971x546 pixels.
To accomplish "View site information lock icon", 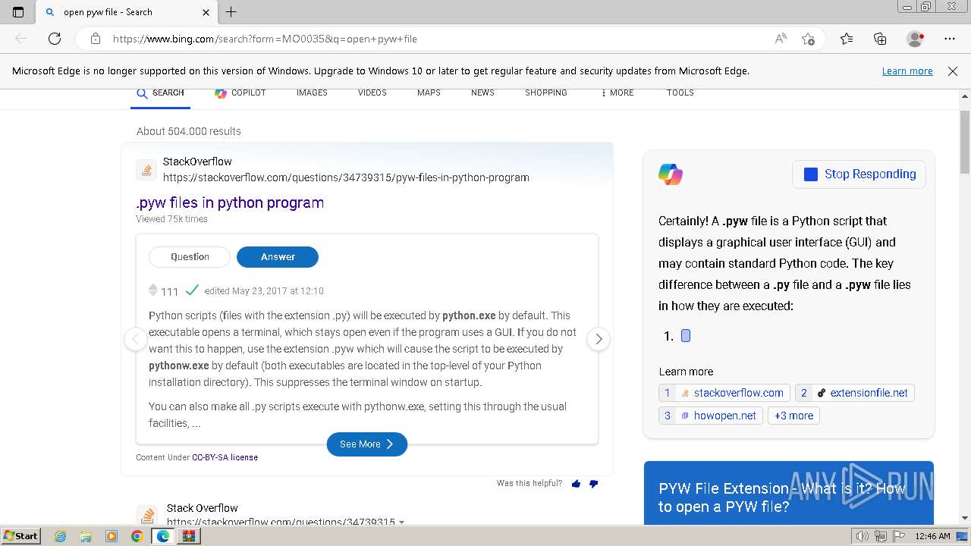I will [x=95, y=39].
